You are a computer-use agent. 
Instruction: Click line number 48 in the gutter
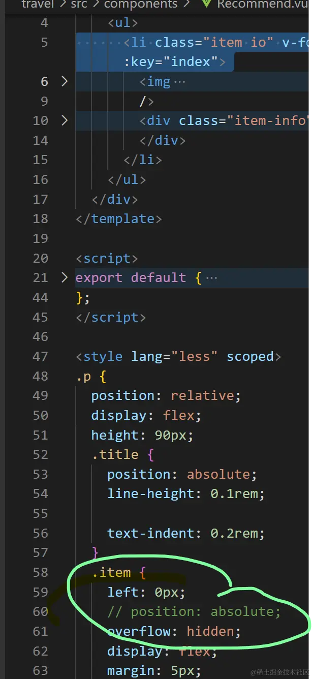[x=40, y=376]
